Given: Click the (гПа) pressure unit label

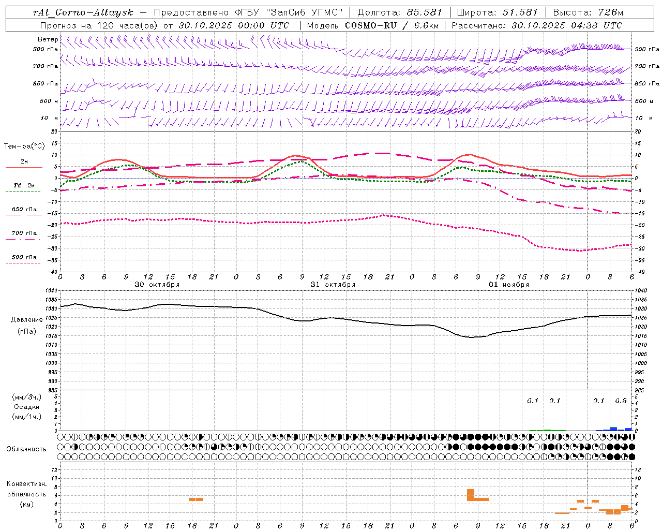Looking at the screenshot, I should click(x=27, y=331).
